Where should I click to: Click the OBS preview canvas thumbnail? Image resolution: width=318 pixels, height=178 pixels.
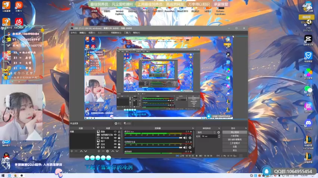159,78
